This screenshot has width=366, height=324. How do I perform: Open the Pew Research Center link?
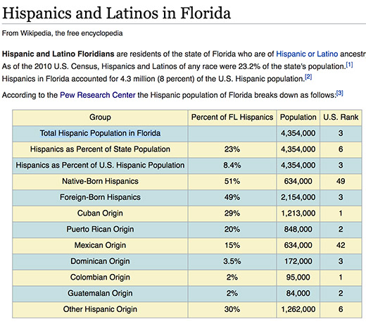click(98, 95)
